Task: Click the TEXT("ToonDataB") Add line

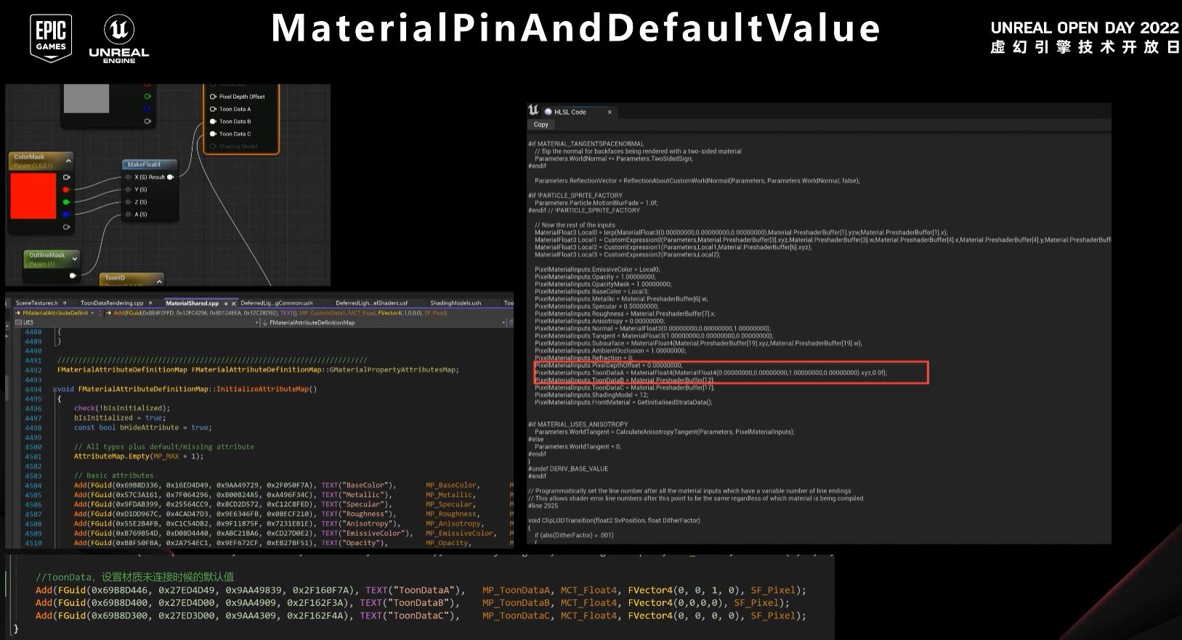Action: coord(412,603)
